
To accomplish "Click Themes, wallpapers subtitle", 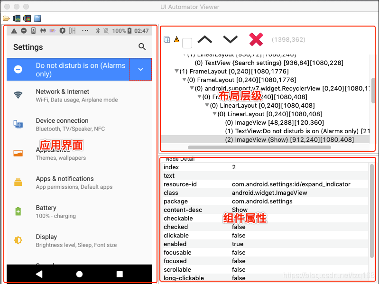I will tap(61, 158).
